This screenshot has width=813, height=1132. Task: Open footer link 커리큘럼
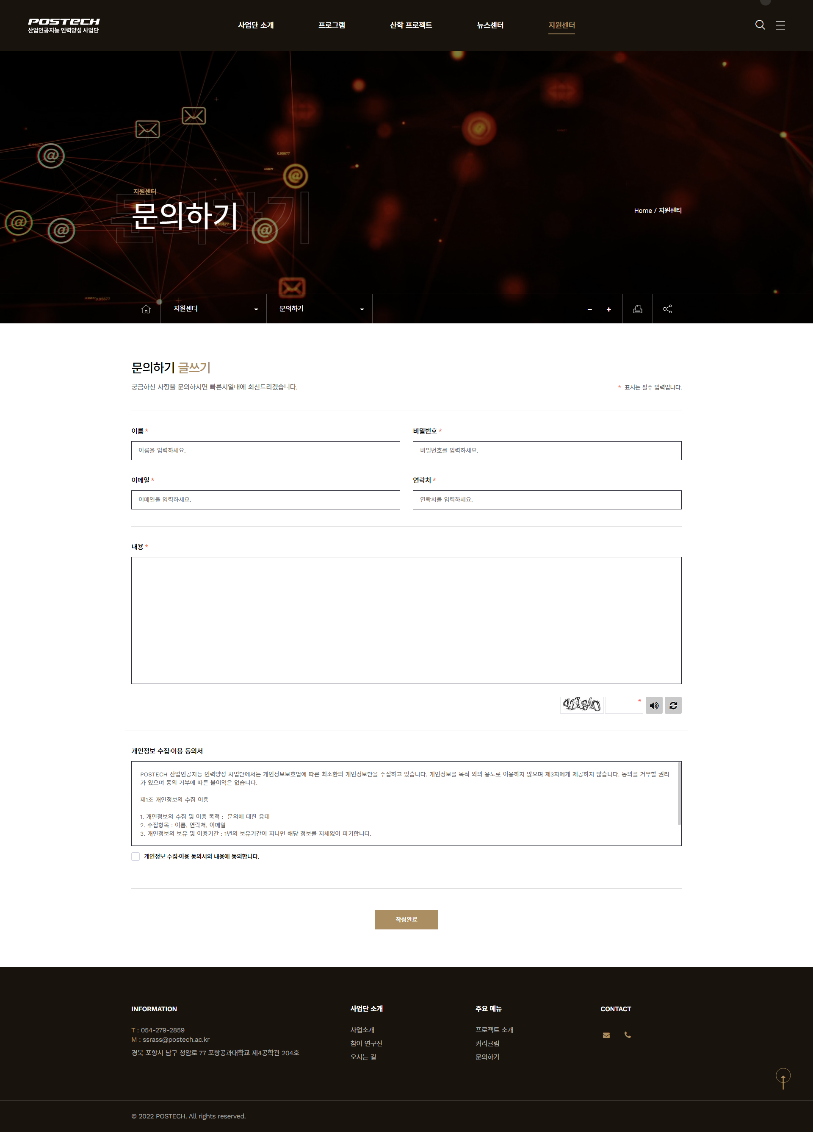click(487, 1043)
